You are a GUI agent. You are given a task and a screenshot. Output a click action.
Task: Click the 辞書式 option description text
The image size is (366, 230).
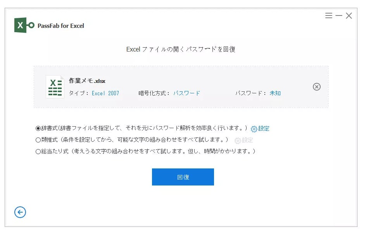[144, 128]
